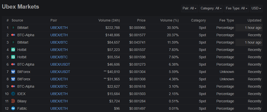Click the Bilaxy logo icon in row 11
The width and height of the screenshot is (267, 112).
tap(13, 101)
